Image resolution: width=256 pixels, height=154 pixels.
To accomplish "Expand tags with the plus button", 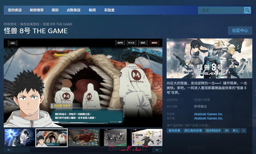I will [x=244, y=131].
